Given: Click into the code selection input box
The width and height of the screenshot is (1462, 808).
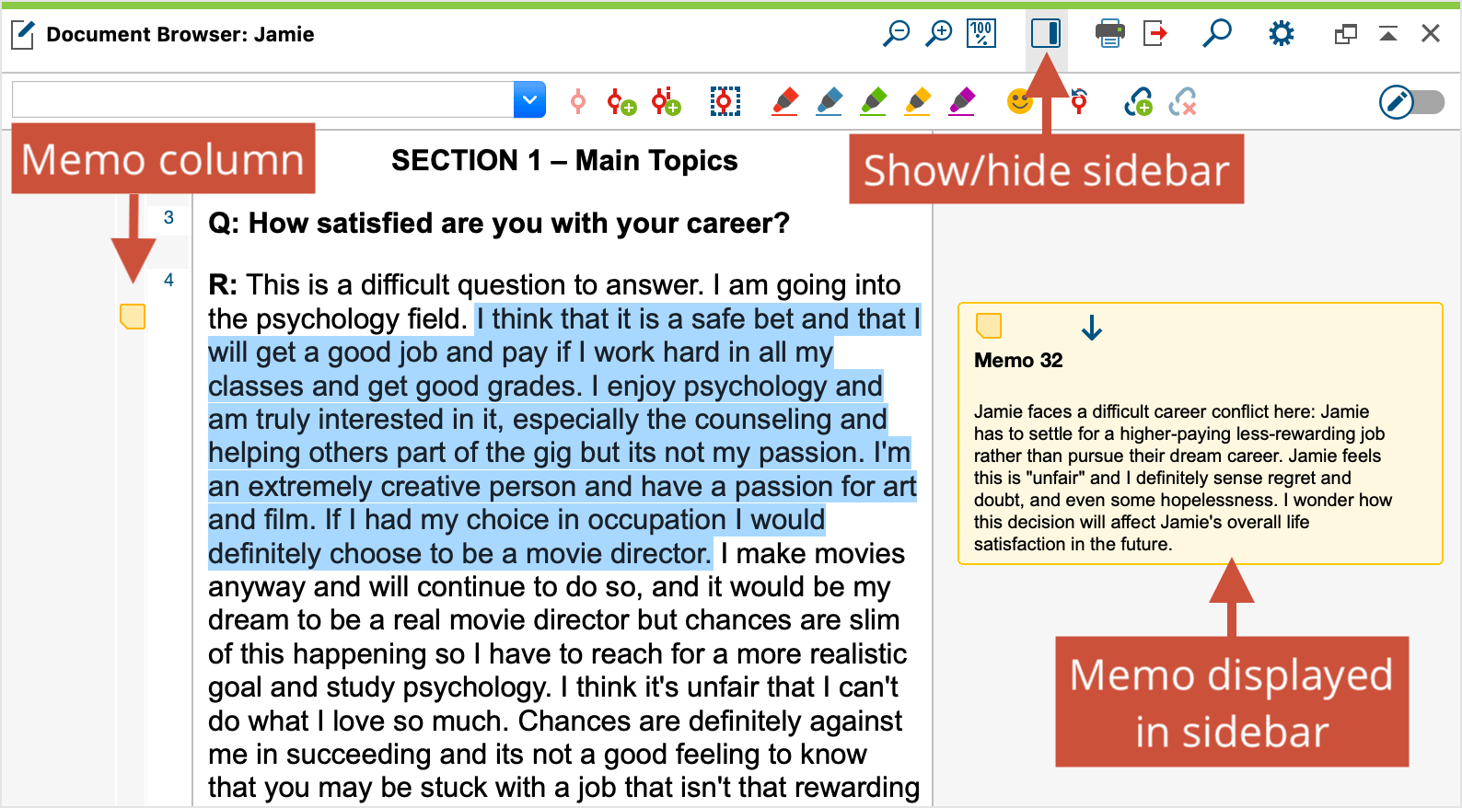Looking at the screenshot, I should point(263,99).
